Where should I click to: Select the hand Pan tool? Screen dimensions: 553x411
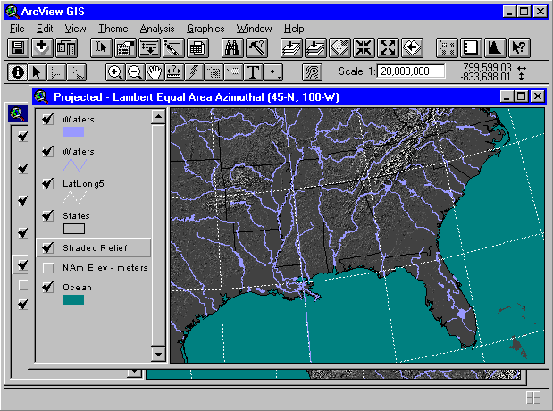[x=155, y=72]
